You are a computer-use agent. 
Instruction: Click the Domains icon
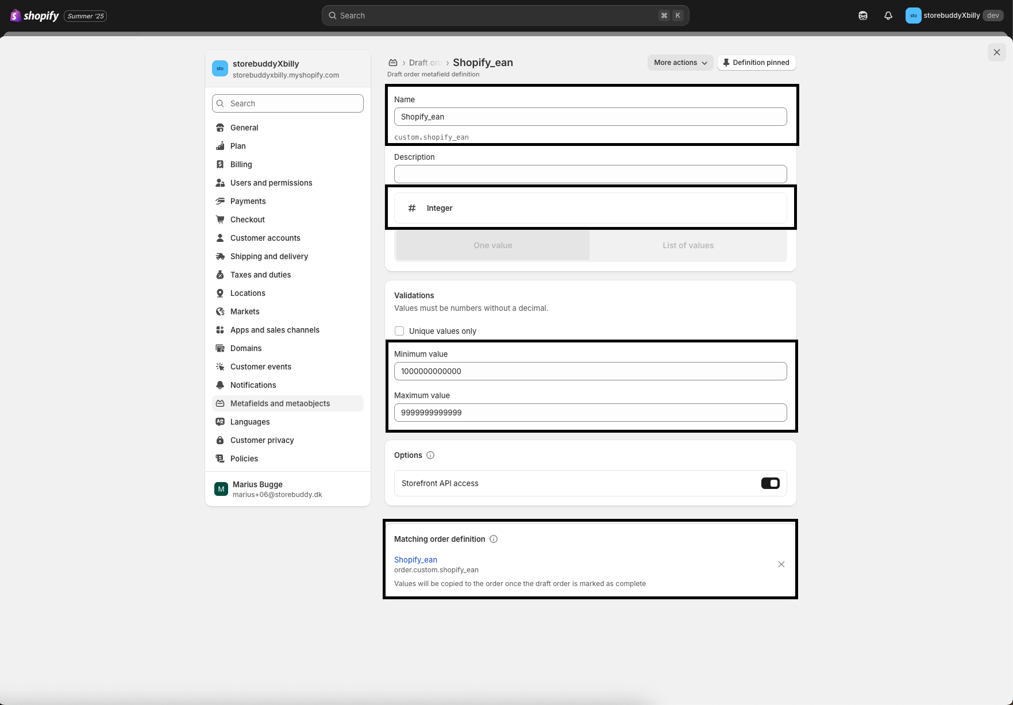click(x=220, y=348)
